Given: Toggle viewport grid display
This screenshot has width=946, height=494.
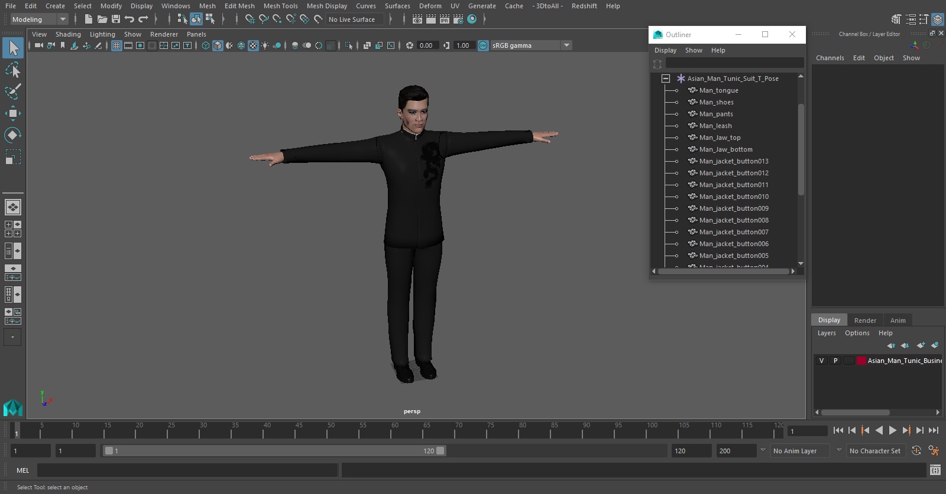Looking at the screenshot, I should tap(116, 45).
